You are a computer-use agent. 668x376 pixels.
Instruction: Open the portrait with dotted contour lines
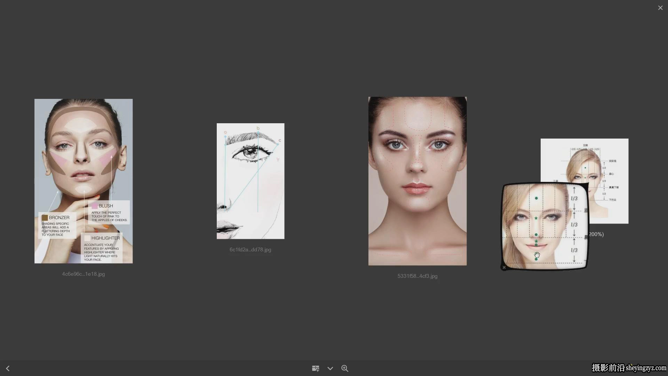pyautogui.click(x=417, y=181)
